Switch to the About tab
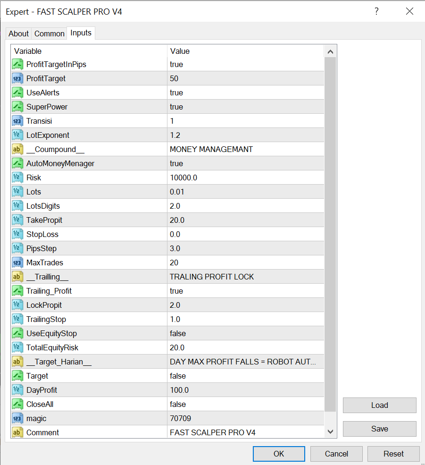This screenshot has width=425, height=465. (x=19, y=34)
